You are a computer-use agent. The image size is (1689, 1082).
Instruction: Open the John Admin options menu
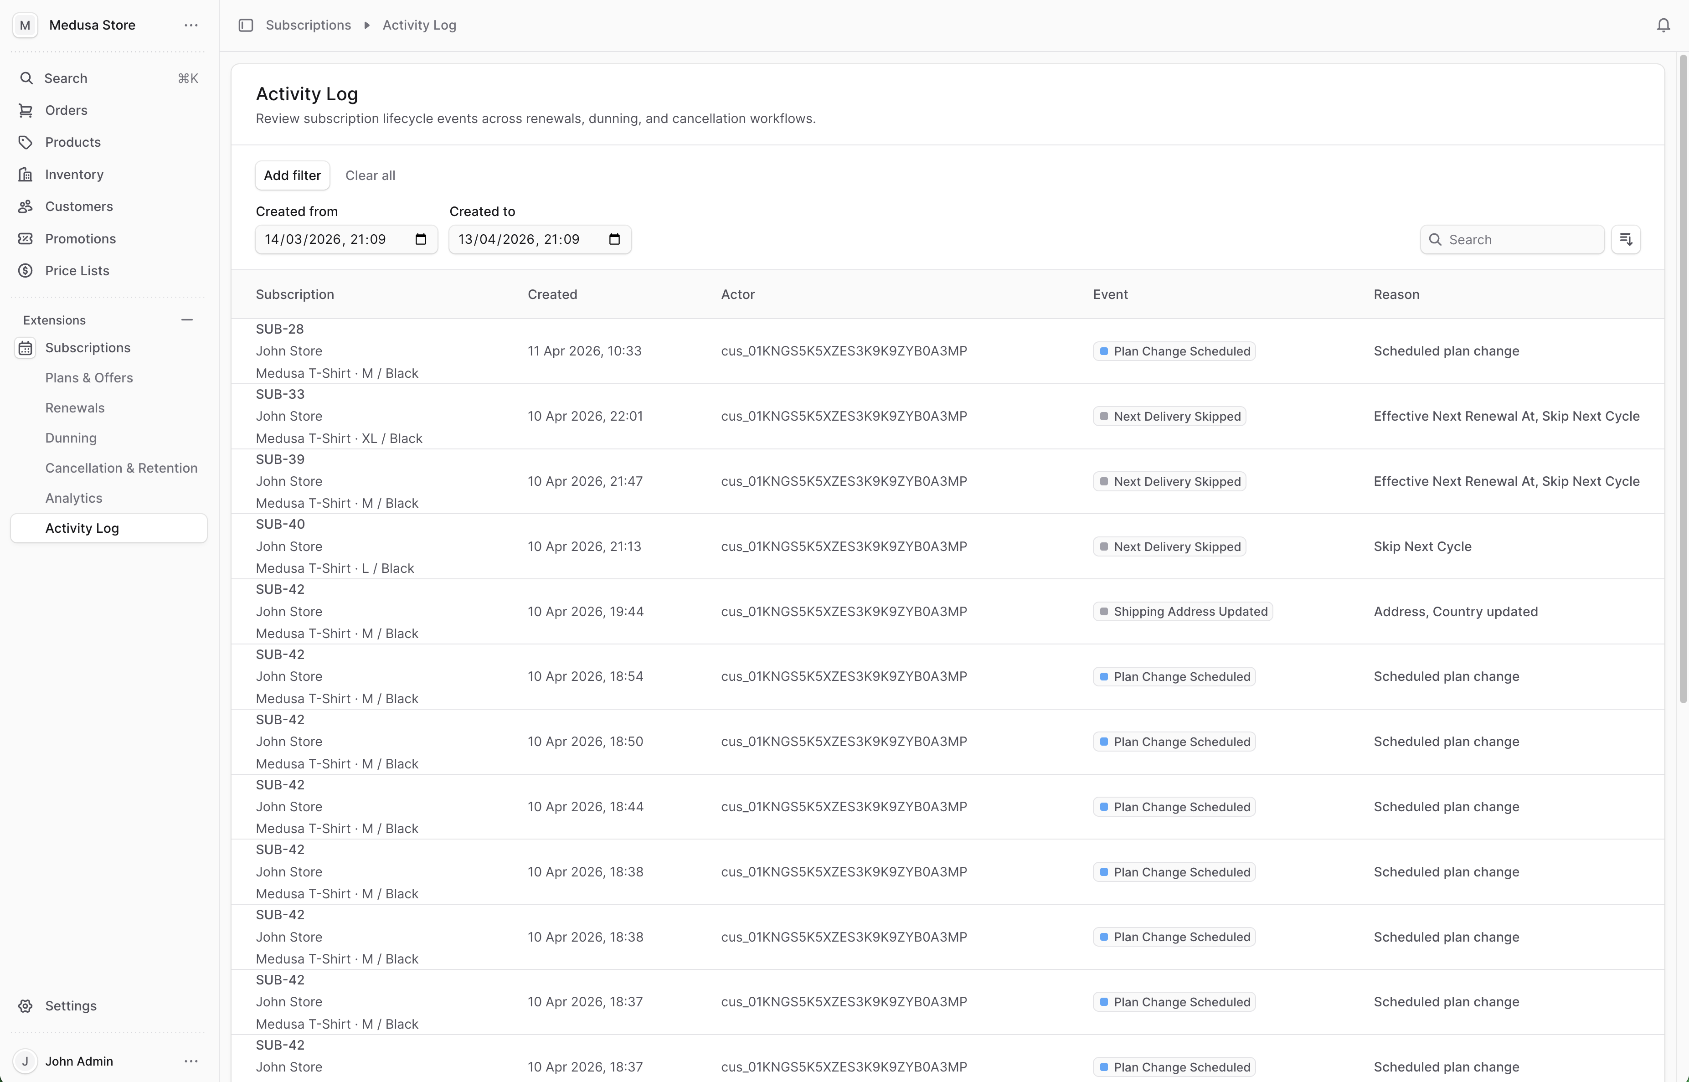pyautogui.click(x=191, y=1061)
